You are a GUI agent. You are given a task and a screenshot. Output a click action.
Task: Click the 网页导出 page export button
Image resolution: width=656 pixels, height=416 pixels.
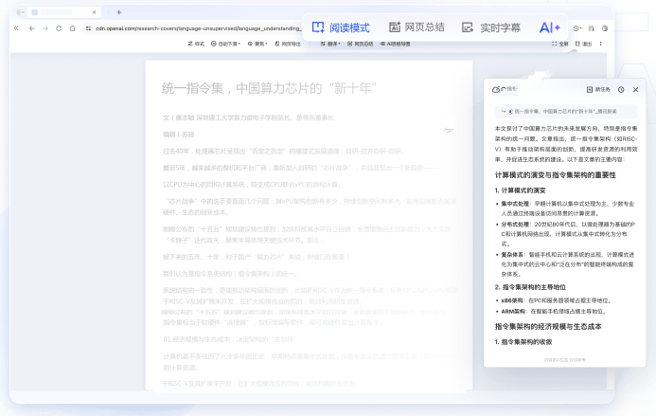(x=288, y=44)
